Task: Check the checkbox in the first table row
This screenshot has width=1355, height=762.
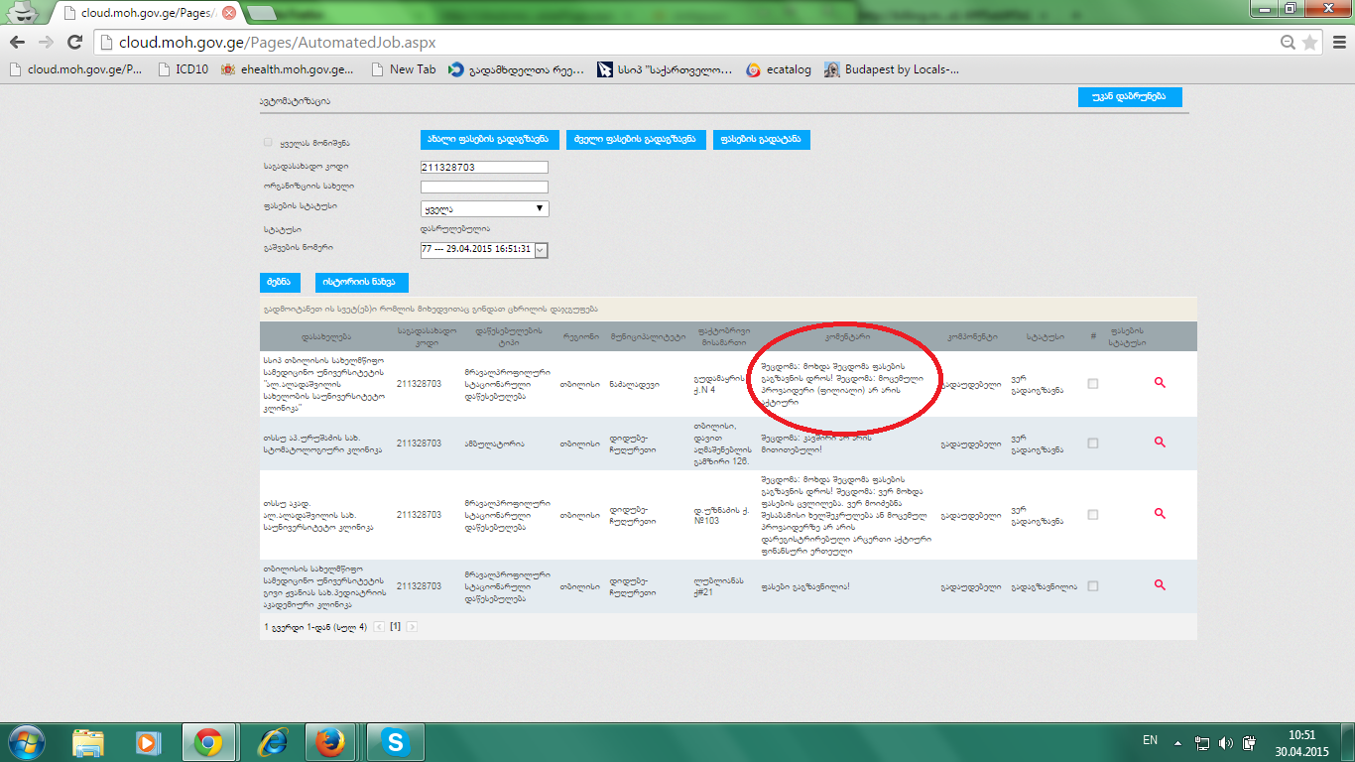Action: tap(1093, 383)
